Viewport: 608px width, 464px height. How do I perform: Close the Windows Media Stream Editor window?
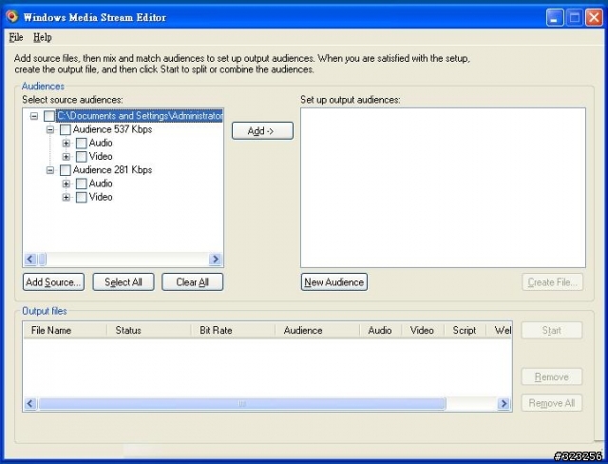coord(594,17)
